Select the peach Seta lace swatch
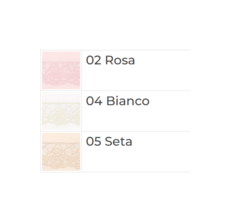This screenshot has width=226, height=218. click(61, 152)
